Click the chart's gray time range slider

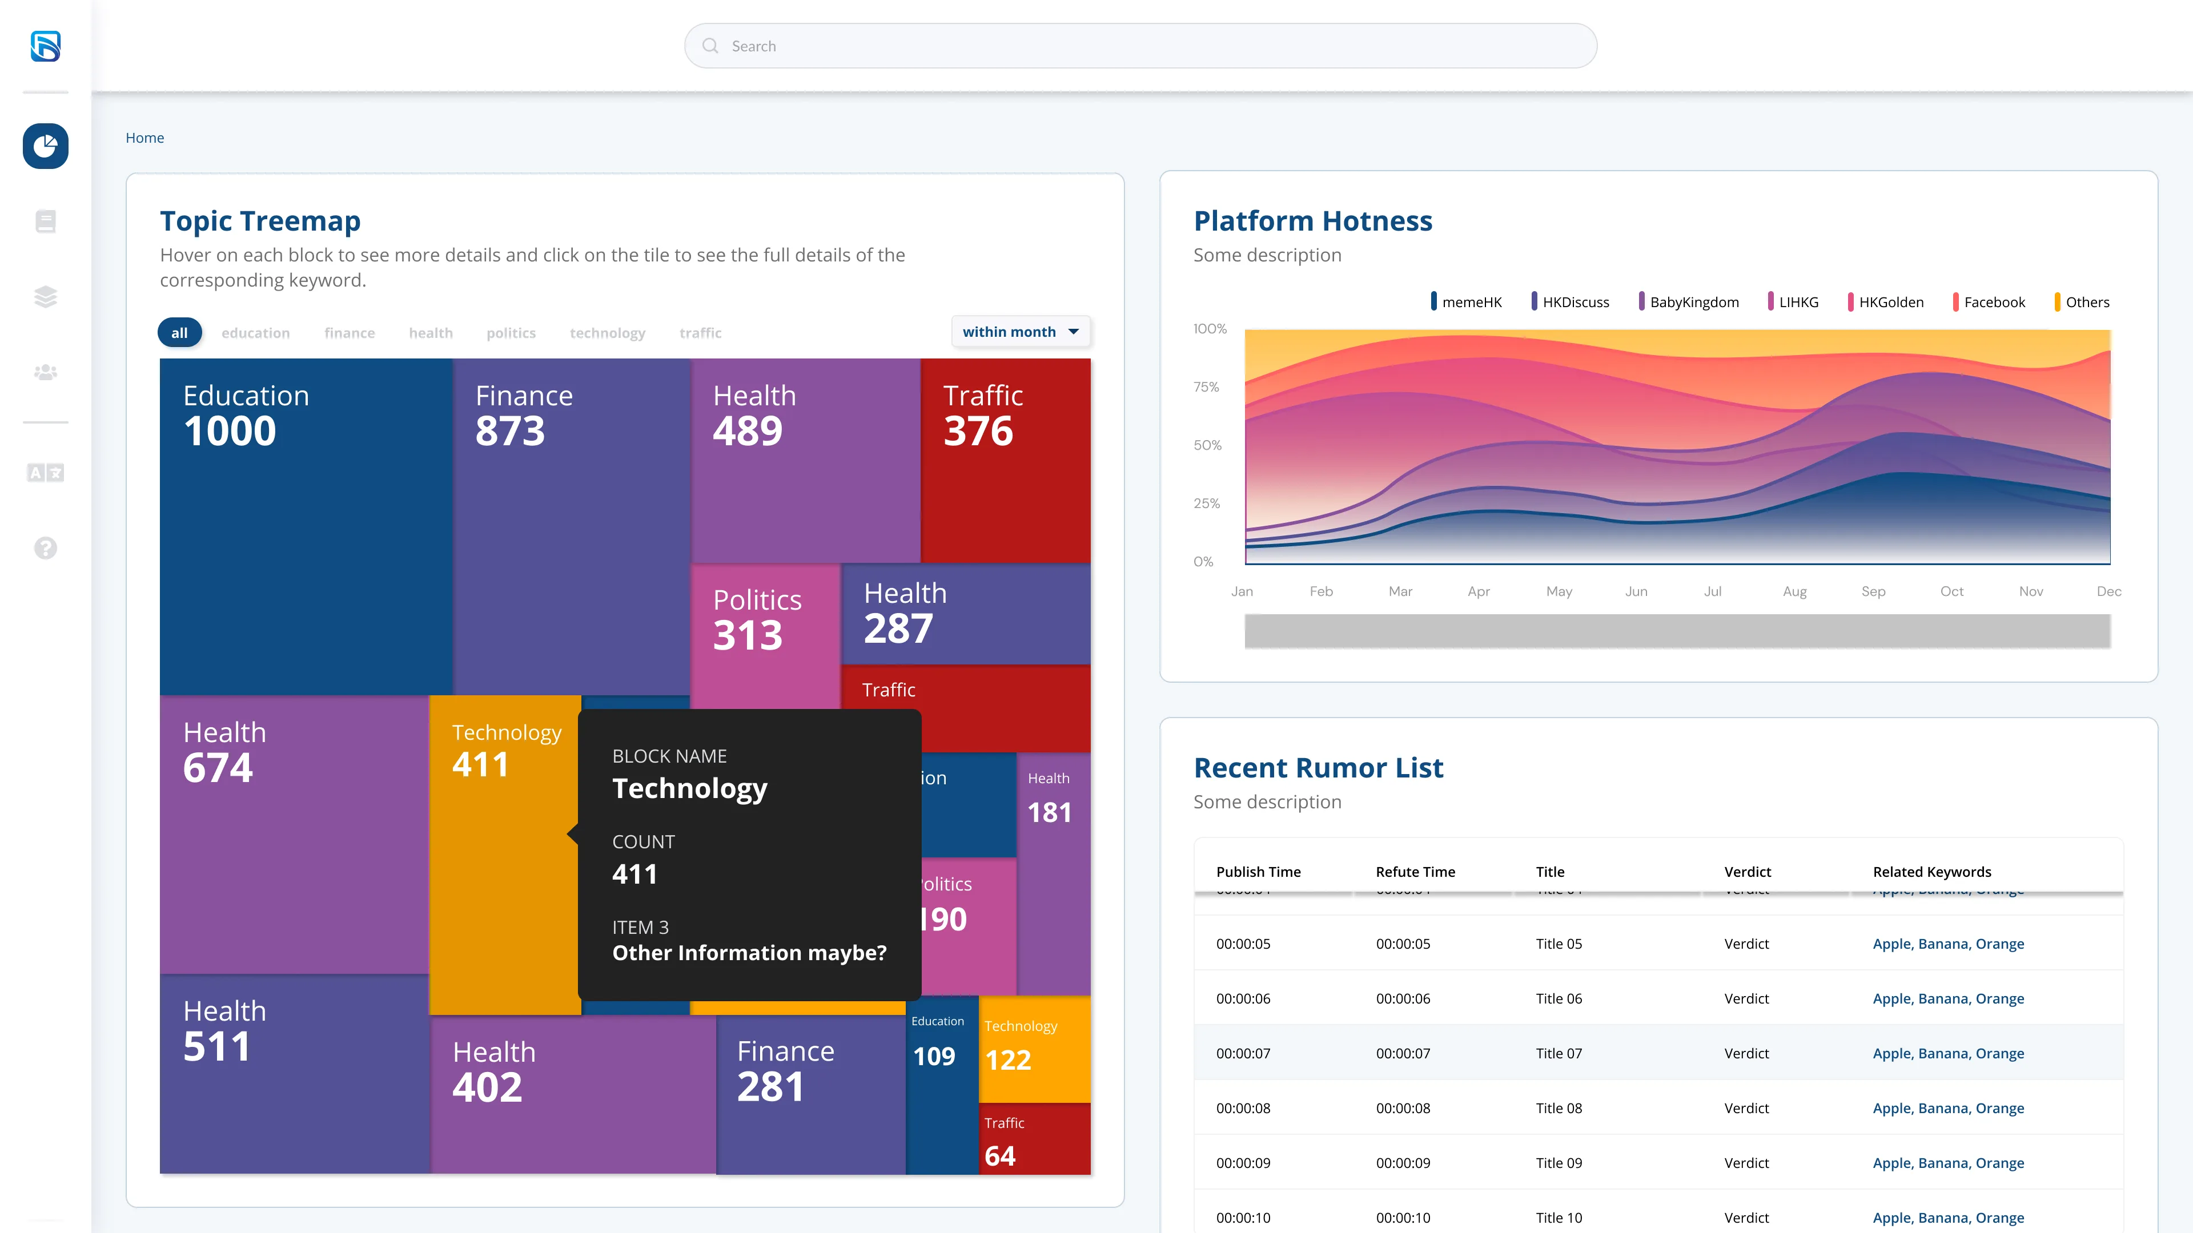(1677, 631)
